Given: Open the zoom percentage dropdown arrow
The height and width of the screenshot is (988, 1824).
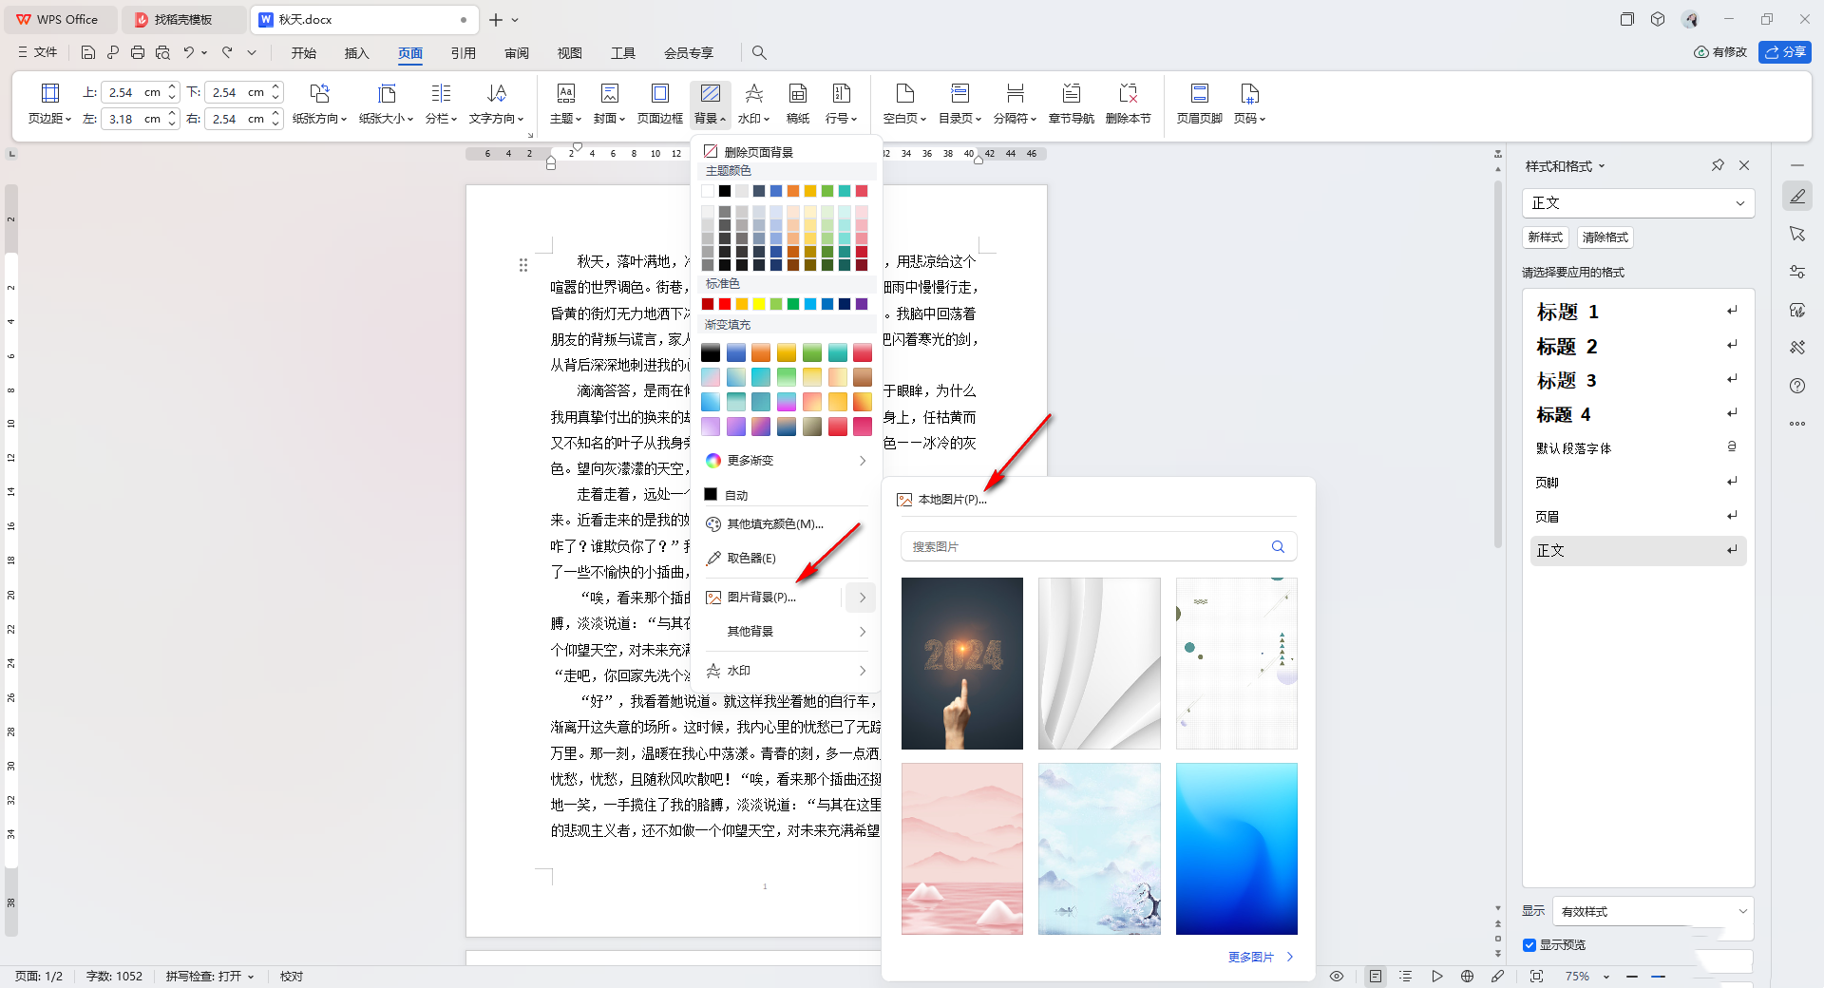Looking at the screenshot, I should click(x=1606, y=976).
